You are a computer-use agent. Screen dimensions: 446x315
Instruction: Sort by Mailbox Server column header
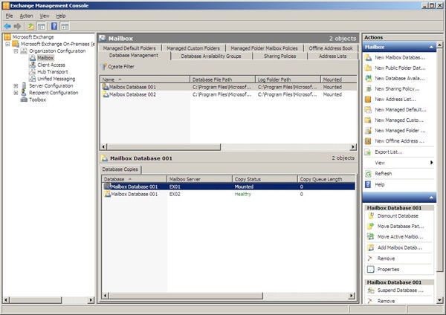199,179
